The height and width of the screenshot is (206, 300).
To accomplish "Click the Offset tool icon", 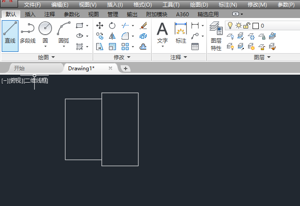I will [x=143, y=47].
